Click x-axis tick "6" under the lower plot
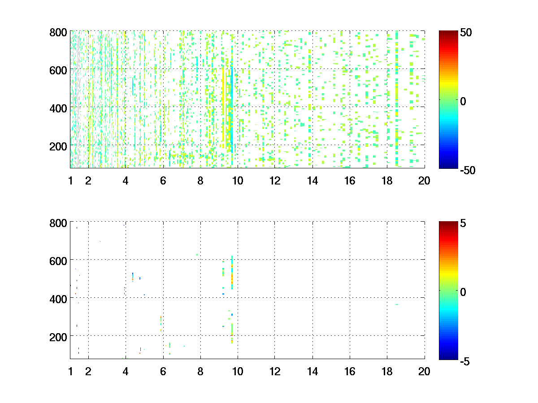Image resolution: width=538 pixels, height=403 pixels. click(x=163, y=371)
